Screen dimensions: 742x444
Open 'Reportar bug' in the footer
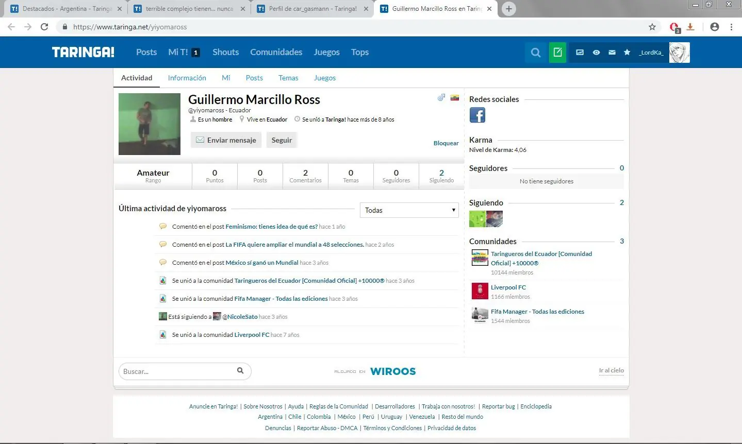[498, 406]
